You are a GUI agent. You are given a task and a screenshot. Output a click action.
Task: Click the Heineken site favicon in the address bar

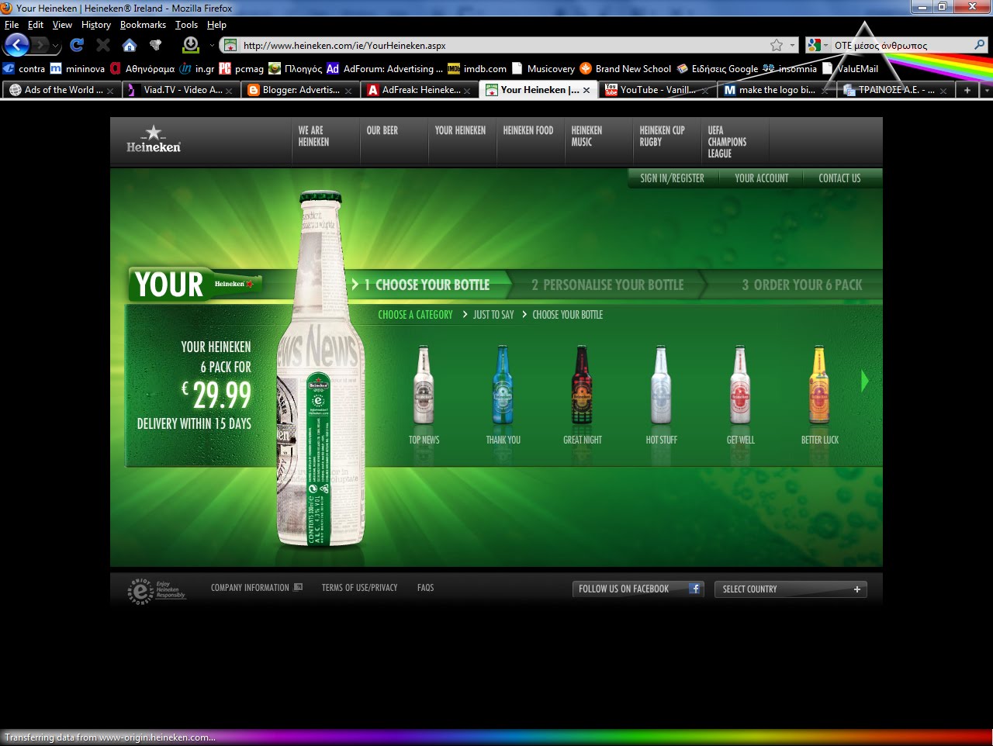tap(230, 45)
